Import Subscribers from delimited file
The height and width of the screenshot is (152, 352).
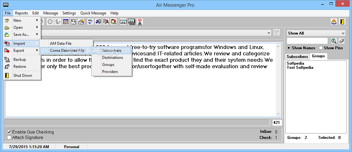111,51
